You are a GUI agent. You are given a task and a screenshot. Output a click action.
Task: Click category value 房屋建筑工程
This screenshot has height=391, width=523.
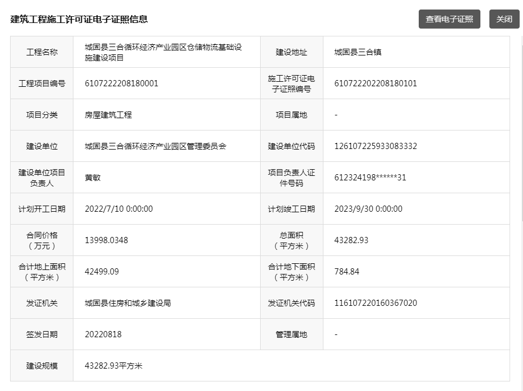coord(108,115)
